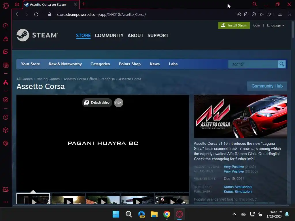The image size is (295, 221).
Task: Click the Steam logo
Action: point(37,35)
